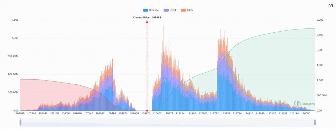
Task: Click the Okex orange legend swatch
Action: [183, 10]
